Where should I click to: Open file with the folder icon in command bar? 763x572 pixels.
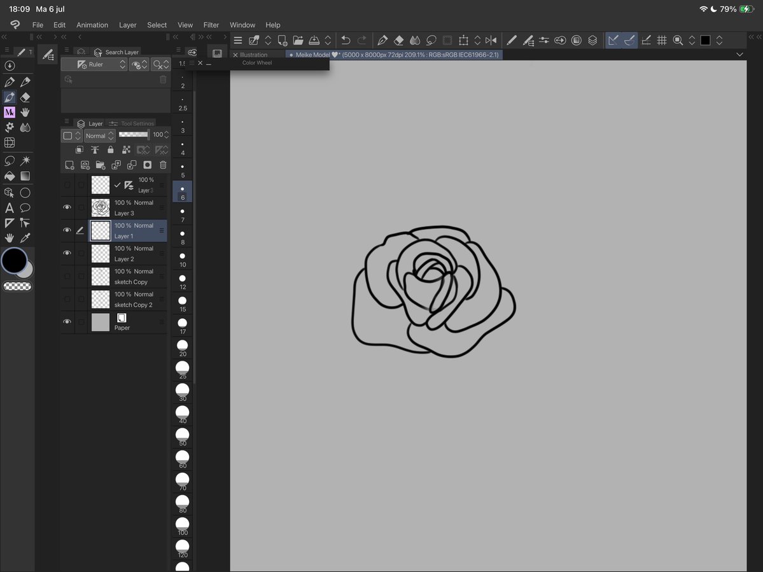(x=298, y=40)
